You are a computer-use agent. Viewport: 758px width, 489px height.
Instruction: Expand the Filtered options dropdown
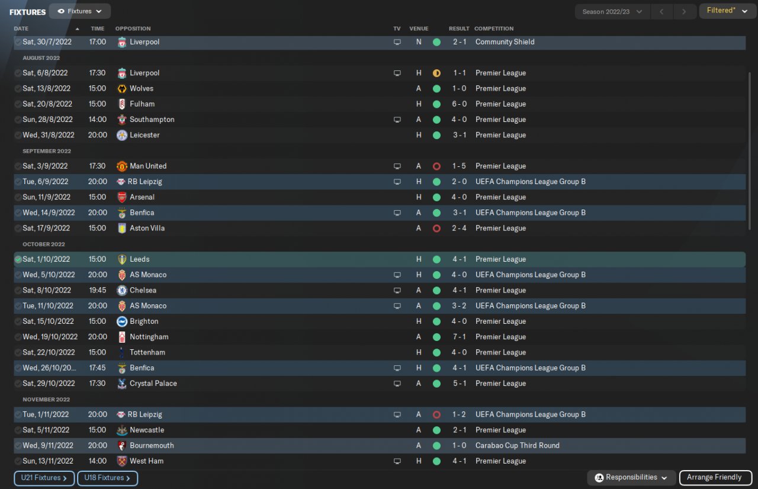(727, 11)
